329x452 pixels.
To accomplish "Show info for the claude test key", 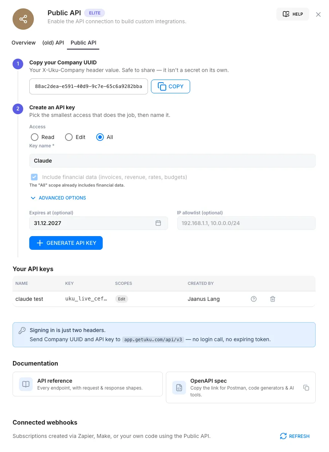I will click(254, 299).
